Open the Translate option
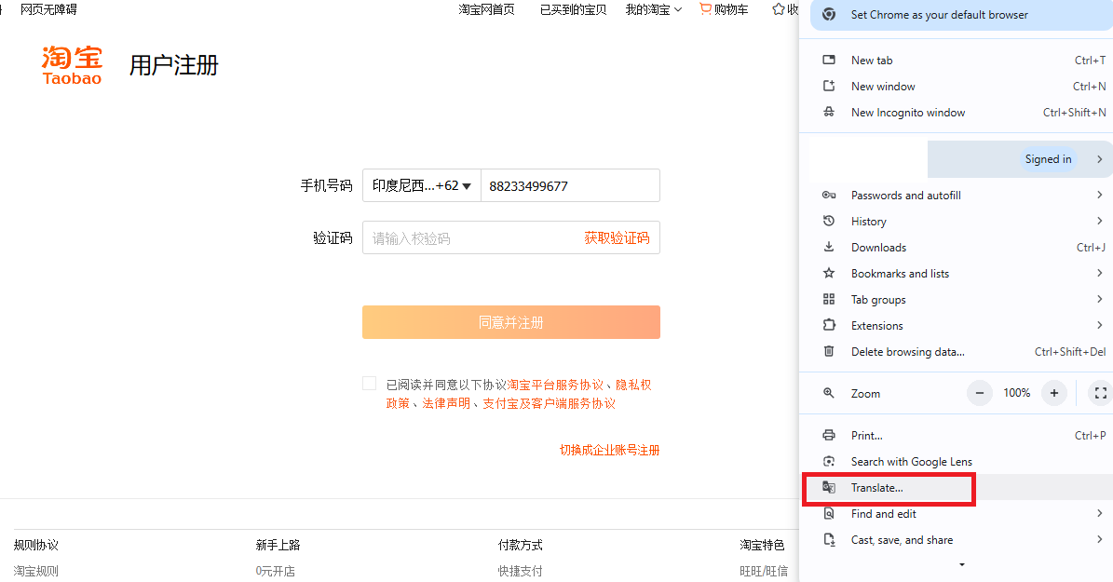 coord(876,487)
